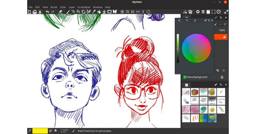Image resolution: width=256 pixels, height=134 pixels.
Task: Choose the ellipse drawing tool
Action: click(84, 12)
